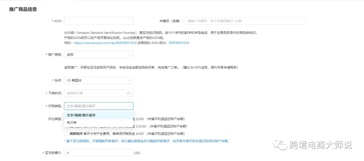Choose the 免评单 option in the list

coord(72,123)
